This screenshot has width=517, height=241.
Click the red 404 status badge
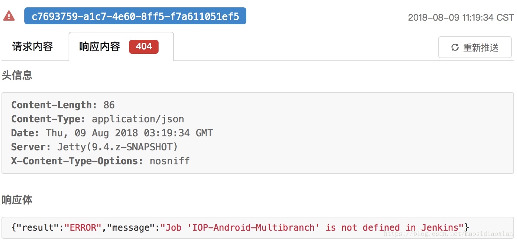tap(143, 47)
